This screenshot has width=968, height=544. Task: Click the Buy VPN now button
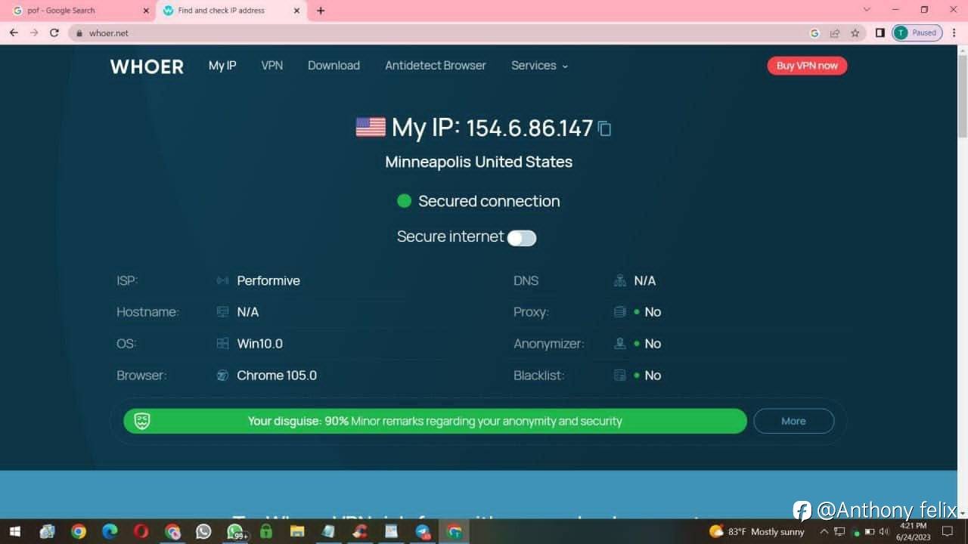click(x=807, y=66)
